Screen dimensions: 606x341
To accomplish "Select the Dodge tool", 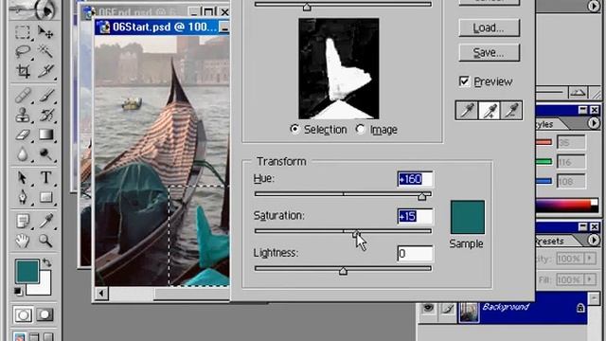I will tap(45, 153).
